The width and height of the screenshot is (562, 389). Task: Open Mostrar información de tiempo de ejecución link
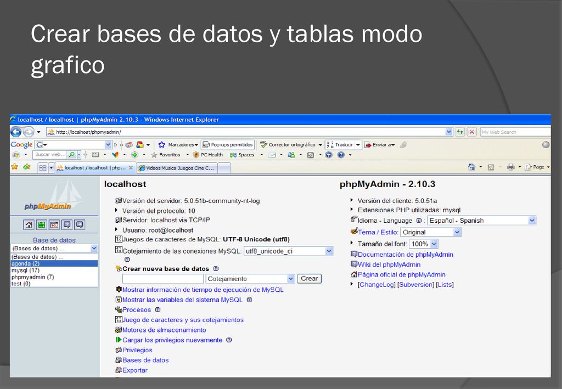click(x=203, y=290)
